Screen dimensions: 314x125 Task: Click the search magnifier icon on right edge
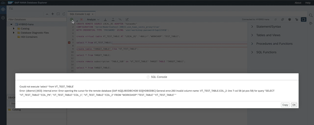311,16
